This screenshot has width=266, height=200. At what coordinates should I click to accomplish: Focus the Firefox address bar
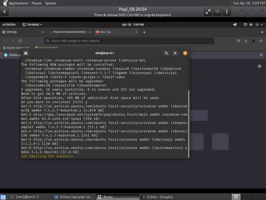coord(129,41)
